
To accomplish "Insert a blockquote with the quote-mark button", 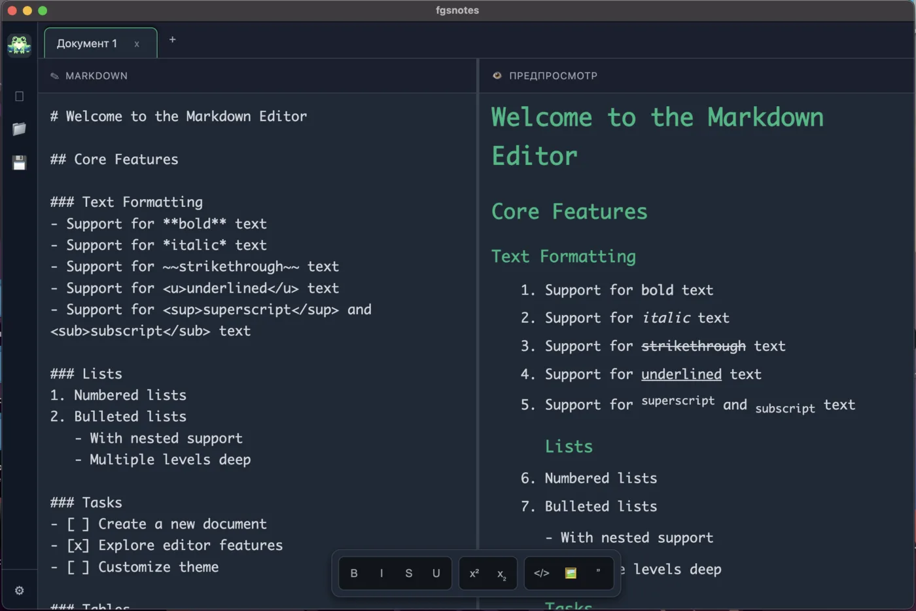I will [598, 573].
